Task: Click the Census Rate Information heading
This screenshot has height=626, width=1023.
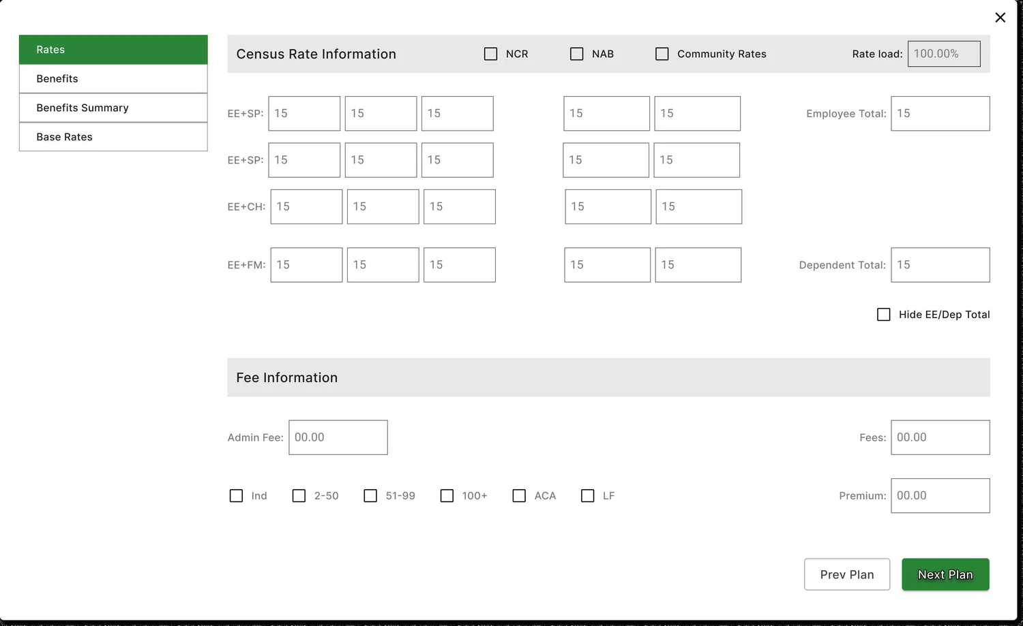Action: [316, 54]
